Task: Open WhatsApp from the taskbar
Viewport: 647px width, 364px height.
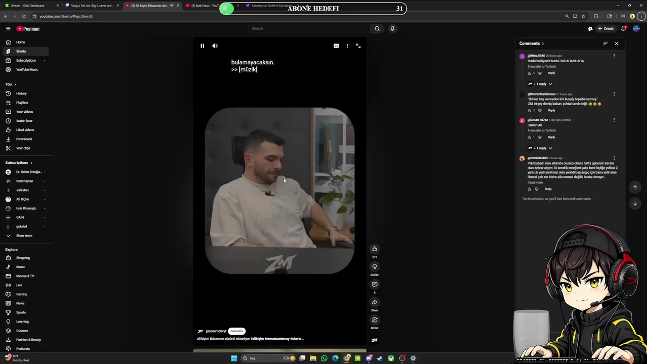Action: [324, 358]
